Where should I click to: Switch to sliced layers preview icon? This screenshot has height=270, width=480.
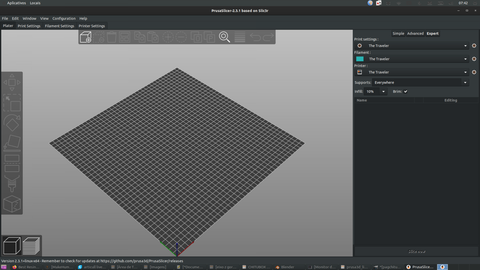pos(31,246)
